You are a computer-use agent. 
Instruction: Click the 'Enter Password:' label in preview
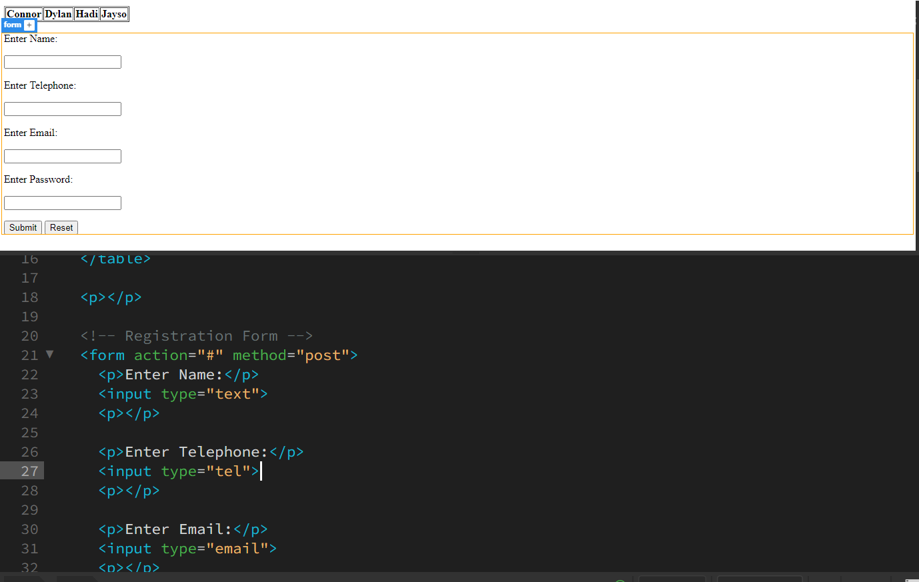(x=38, y=179)
